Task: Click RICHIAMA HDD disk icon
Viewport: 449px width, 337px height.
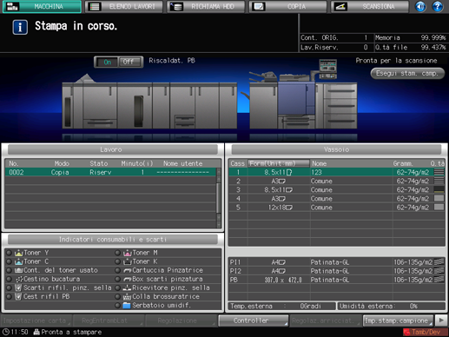Action: tap(176, 6)
